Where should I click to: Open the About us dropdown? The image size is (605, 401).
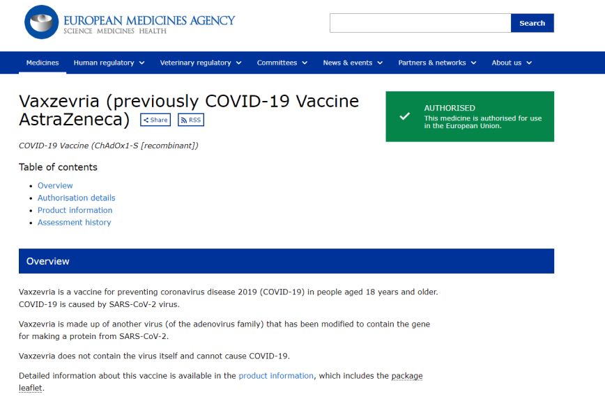(512, 63)
